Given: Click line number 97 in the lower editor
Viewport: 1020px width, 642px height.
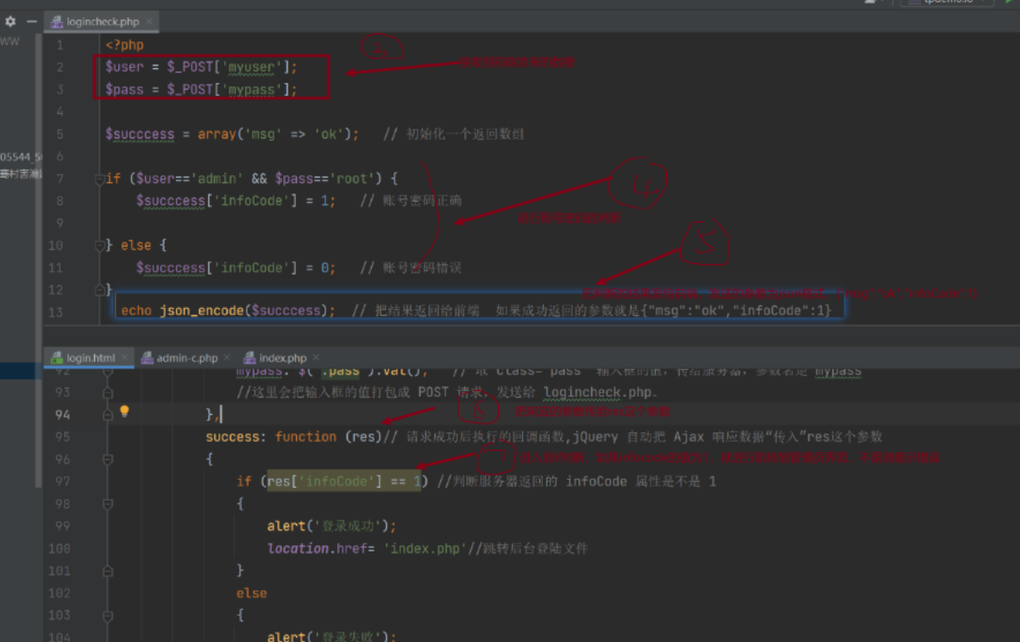Looking at the screenshot, I should tap(62, 481).
